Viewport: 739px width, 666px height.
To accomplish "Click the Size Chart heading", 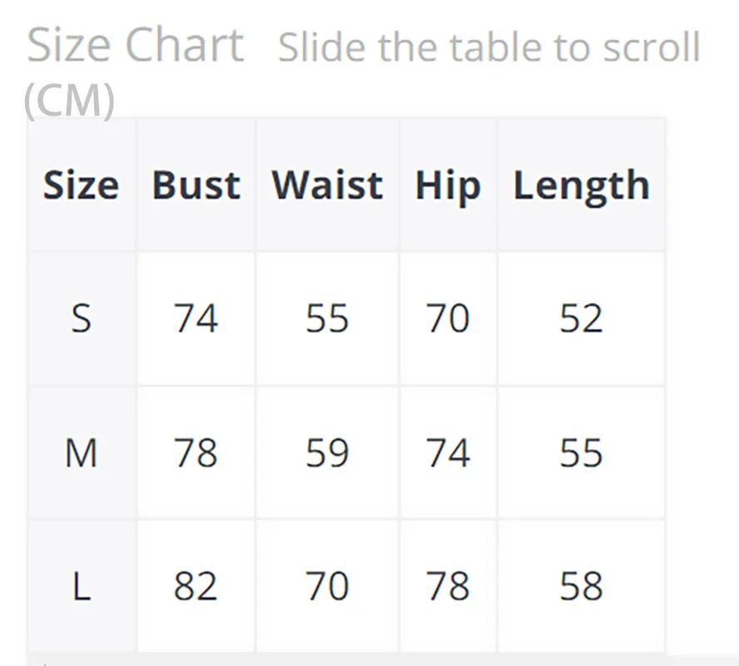I will tap(135, 46).
